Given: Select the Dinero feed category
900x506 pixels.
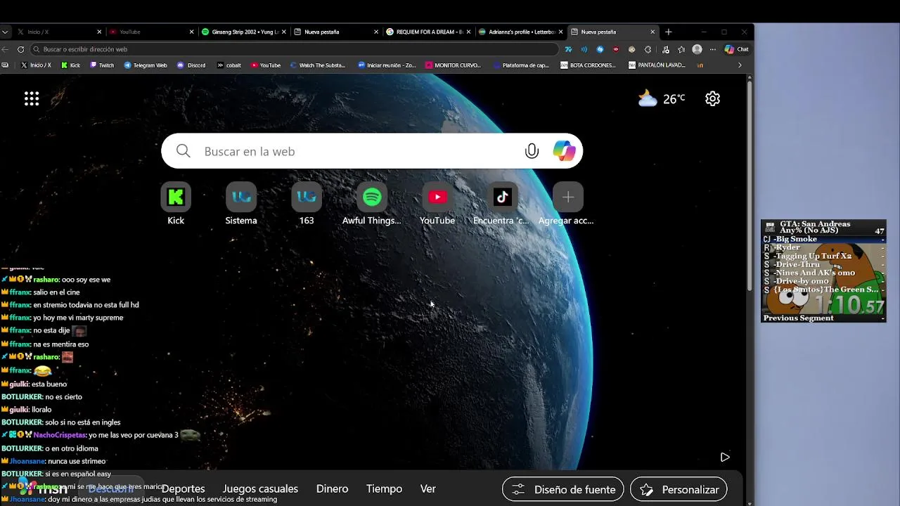Looking at the screenshot, I should [332, 489].
